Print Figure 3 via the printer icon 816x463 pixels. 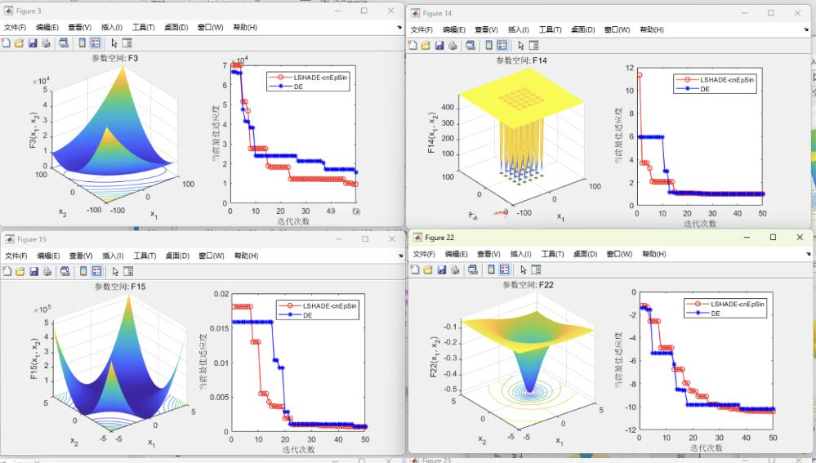47,43
